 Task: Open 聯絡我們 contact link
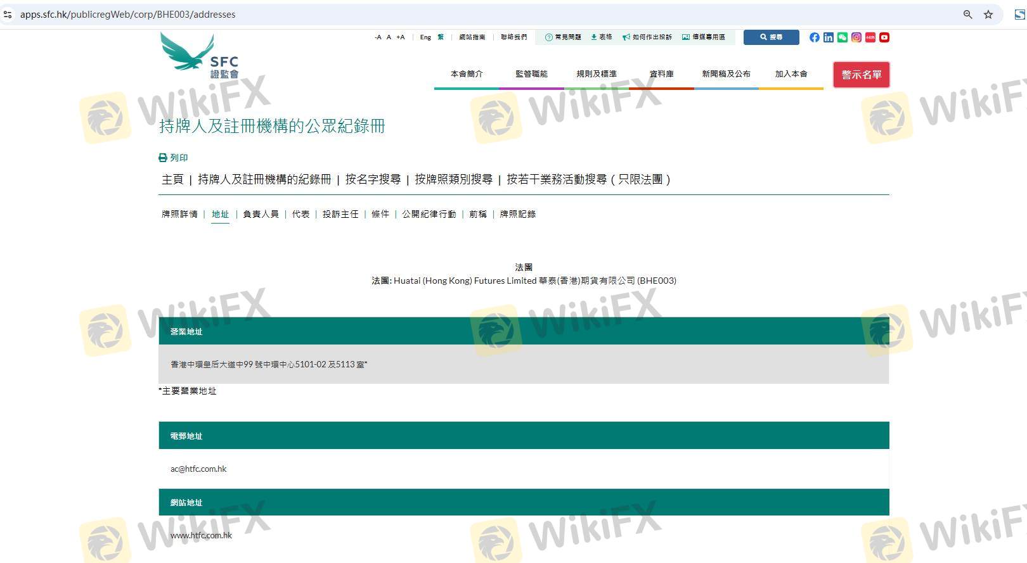(514, 37)
